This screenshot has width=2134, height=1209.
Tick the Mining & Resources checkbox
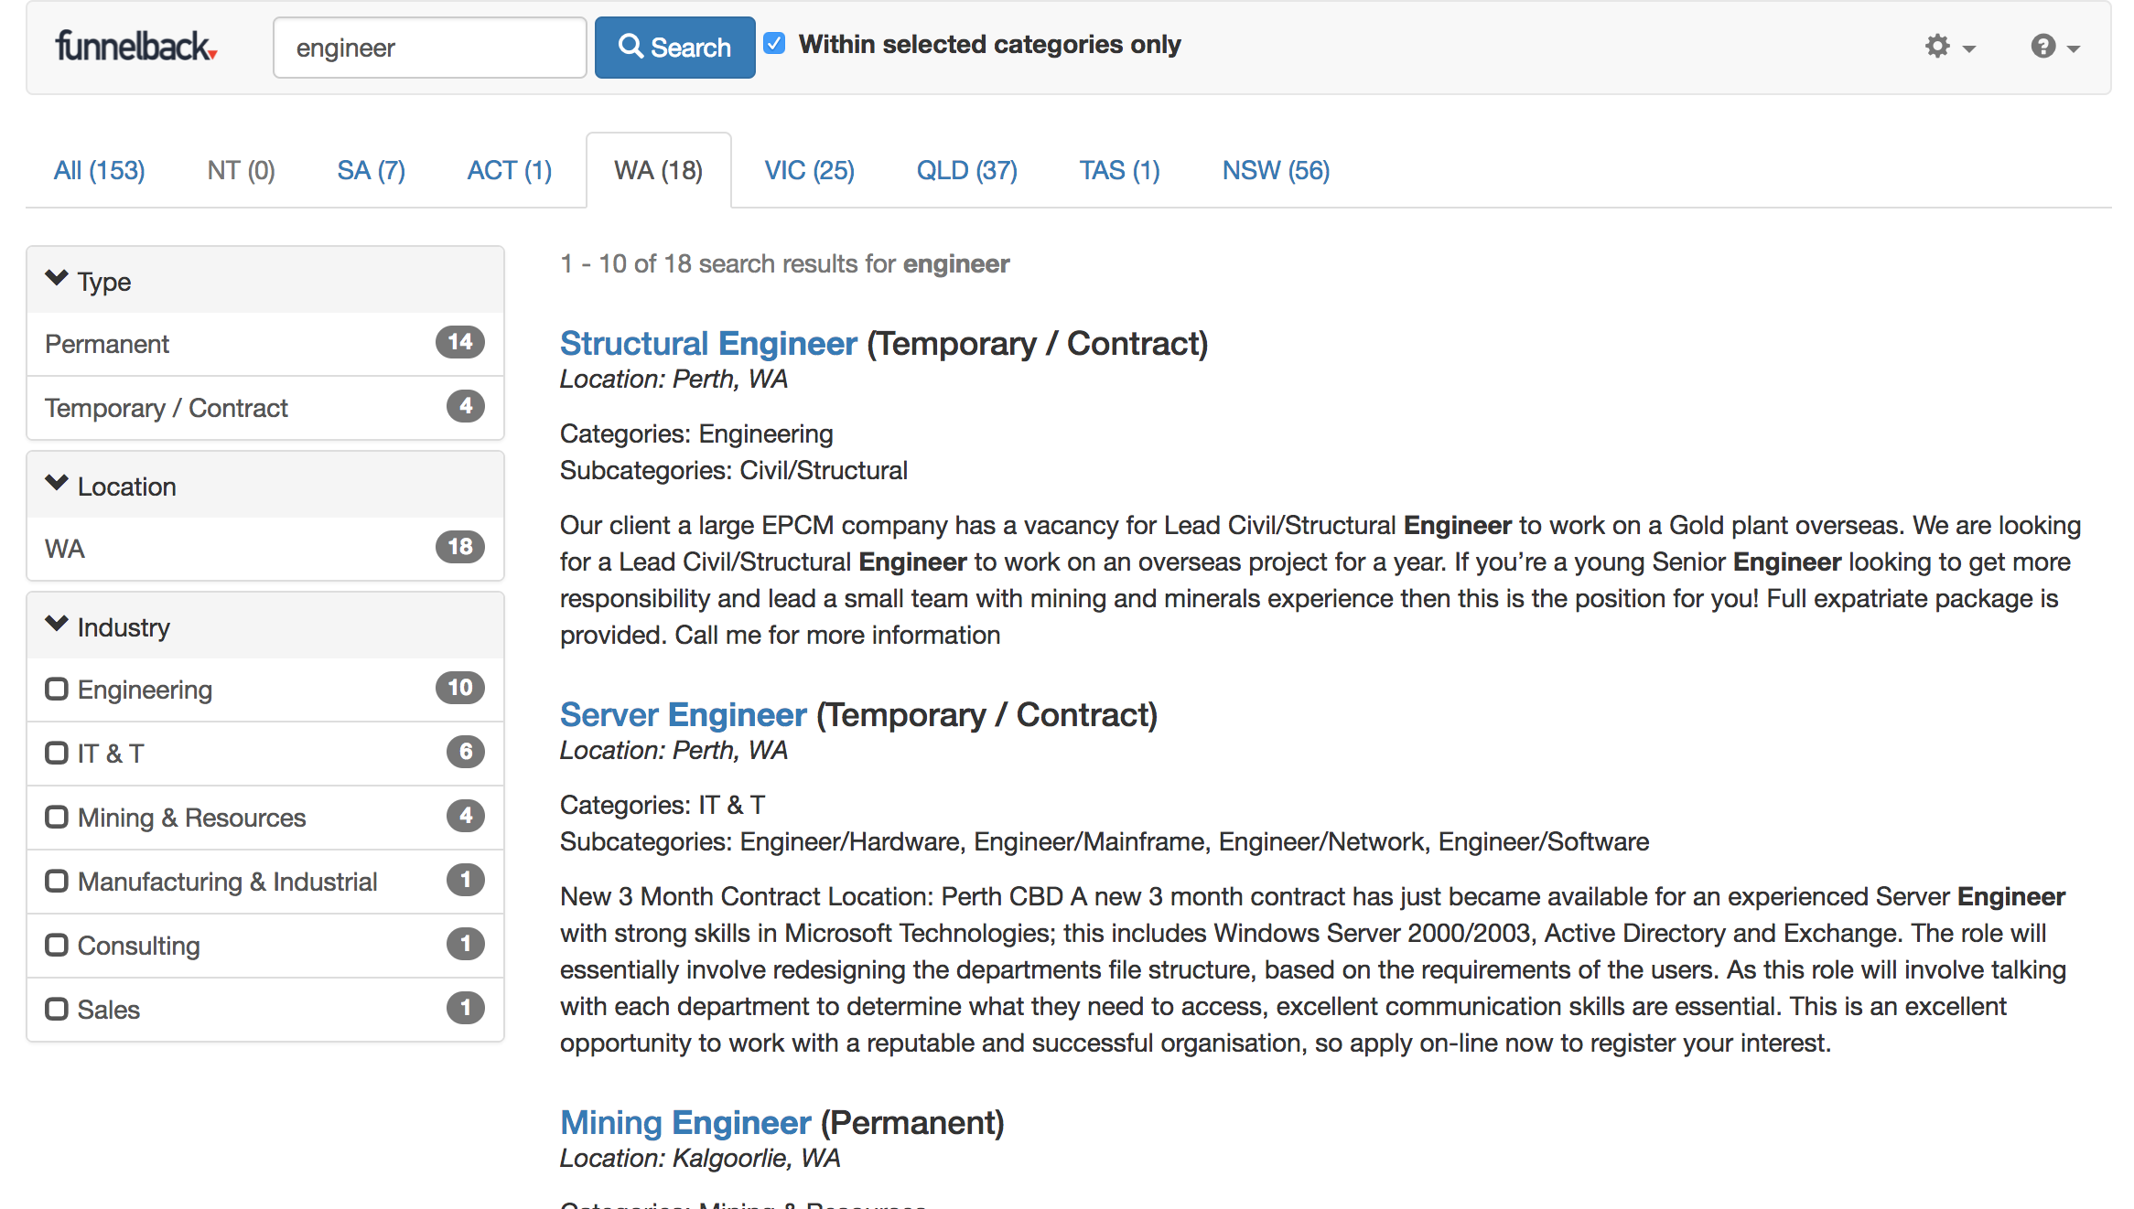click(57, 817)
